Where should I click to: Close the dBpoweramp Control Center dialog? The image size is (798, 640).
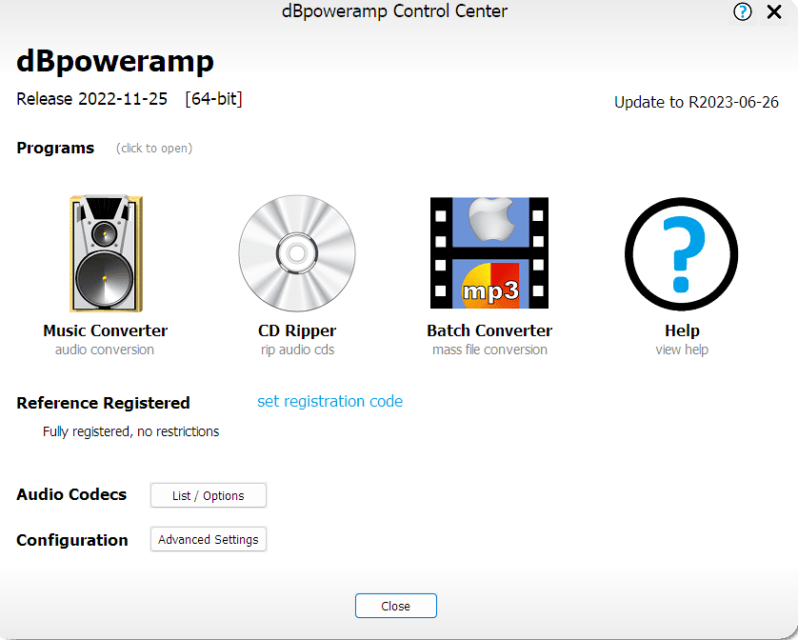(x=395, y=606)
